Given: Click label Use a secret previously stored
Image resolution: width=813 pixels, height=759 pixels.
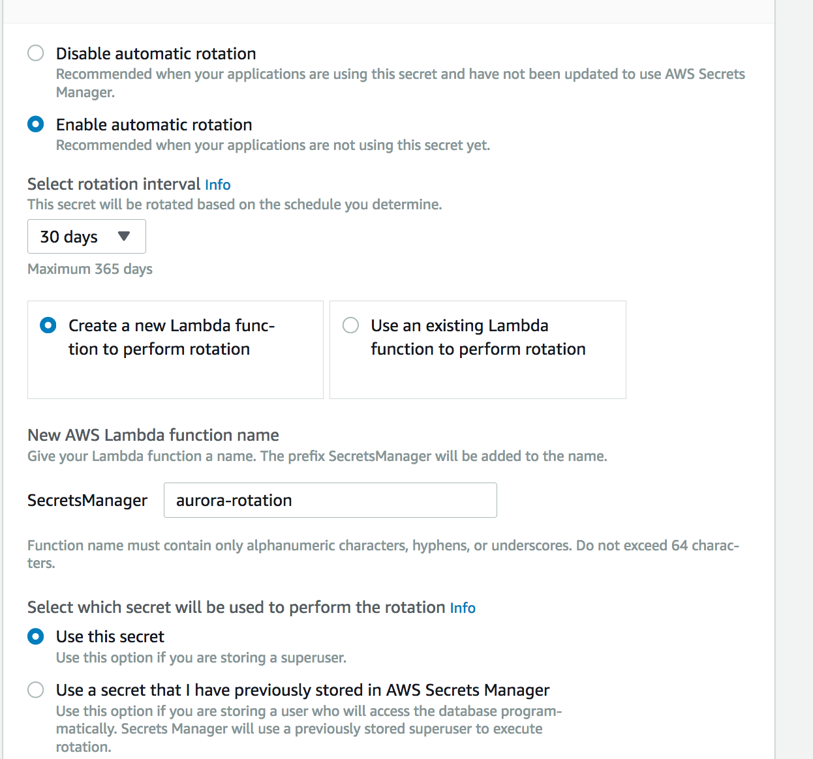Looking at the screenshot, I should click(303, 690).
